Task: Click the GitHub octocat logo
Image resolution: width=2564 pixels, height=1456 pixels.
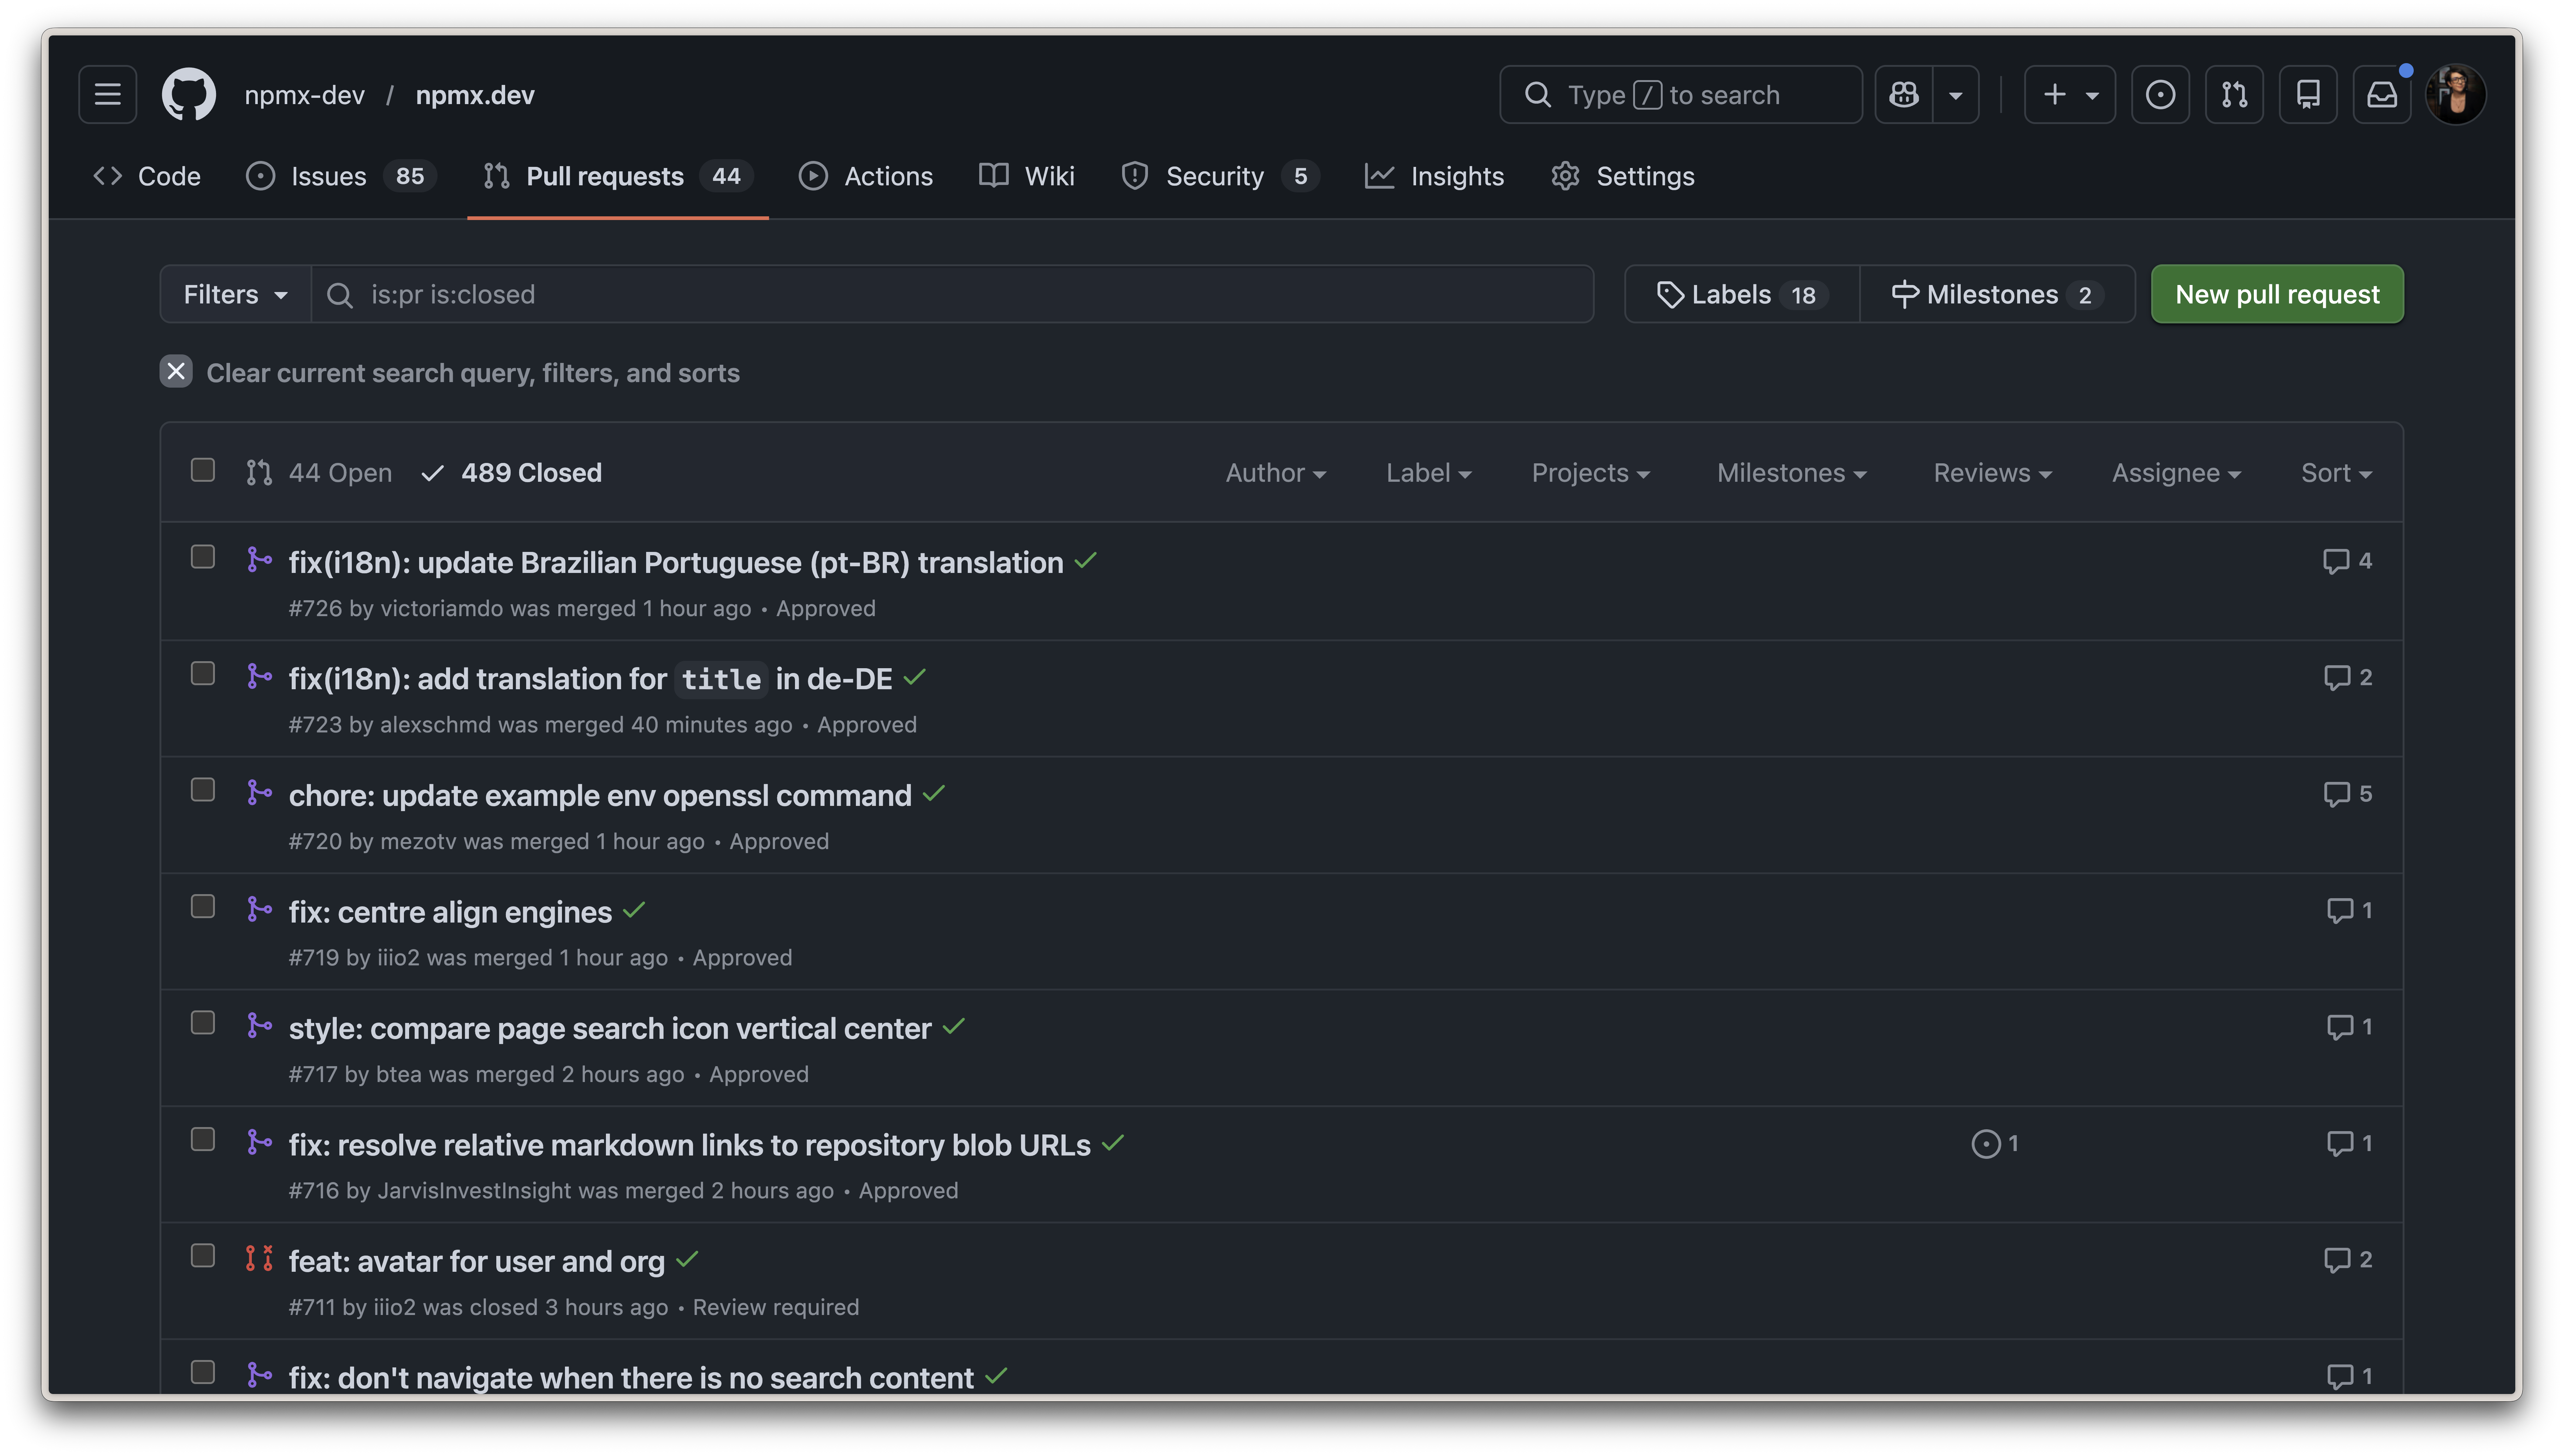Action: tap(188, 94)
